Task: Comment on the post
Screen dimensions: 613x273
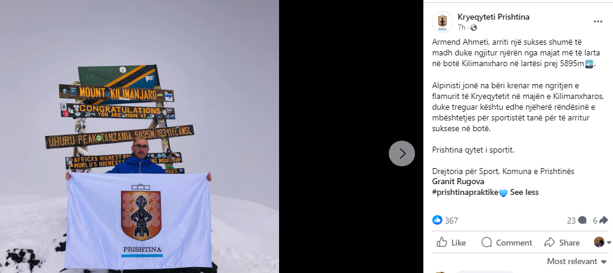Action: [x=507, y=243]
